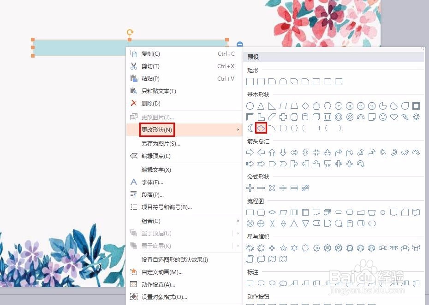Pick the quad arrow shape
429x305 pixels.
tap(316, 152)
